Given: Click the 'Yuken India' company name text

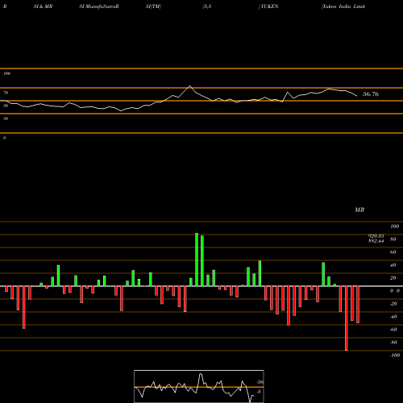Looking at the screenshot, I should click(x=336, y=6).
